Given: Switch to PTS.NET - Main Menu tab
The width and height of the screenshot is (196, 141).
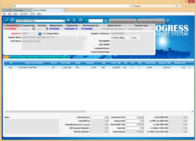Looking at the screenshot, I should tap(17, 10).
